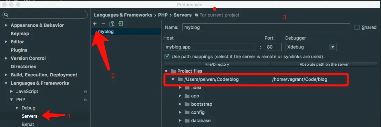Expand Version Control section

(6, 58)
